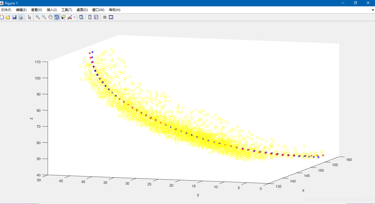Insert a legend via toolbar icon
Screen dimensions: 375x204
[x=96, y=17]
